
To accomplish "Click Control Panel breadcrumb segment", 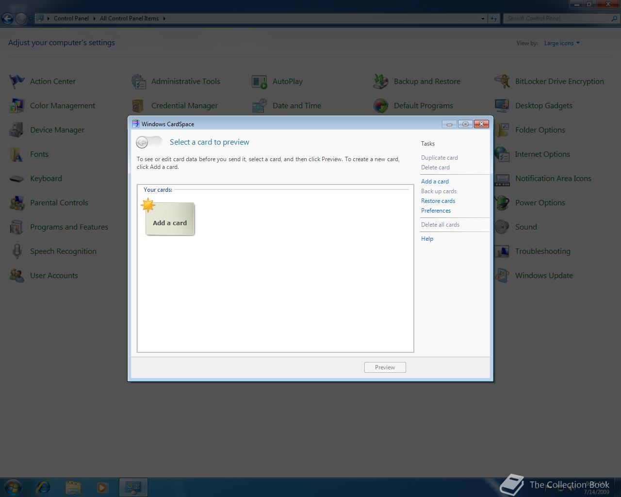I will (71, 18).
